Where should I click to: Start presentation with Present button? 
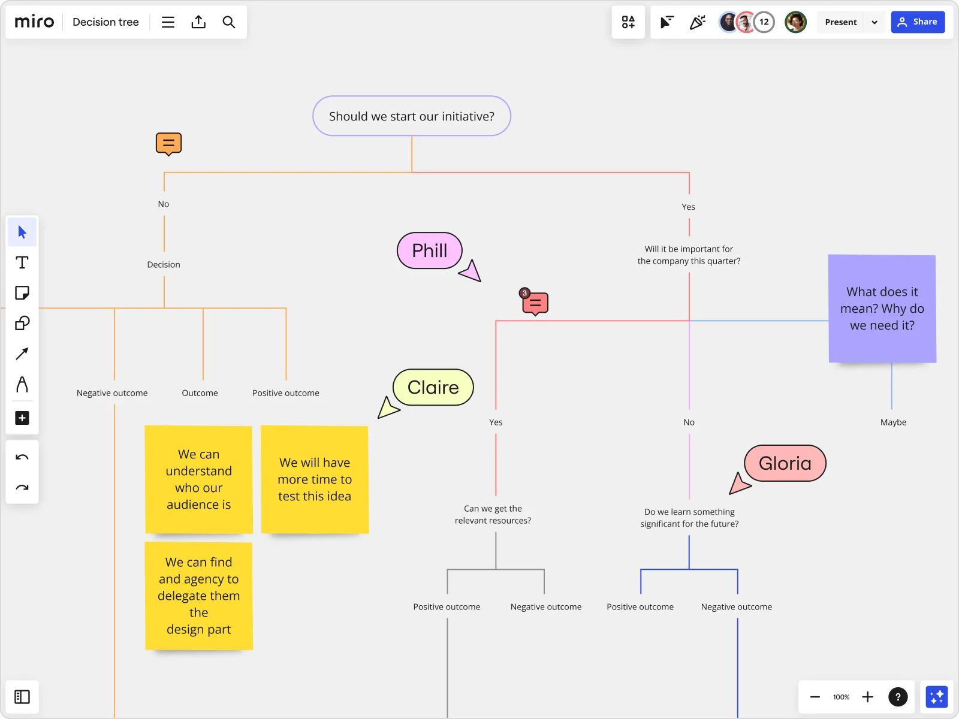840,22
